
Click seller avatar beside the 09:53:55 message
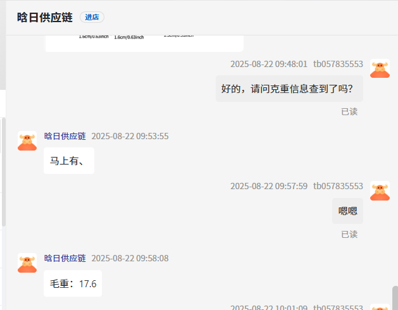point(27,141)
